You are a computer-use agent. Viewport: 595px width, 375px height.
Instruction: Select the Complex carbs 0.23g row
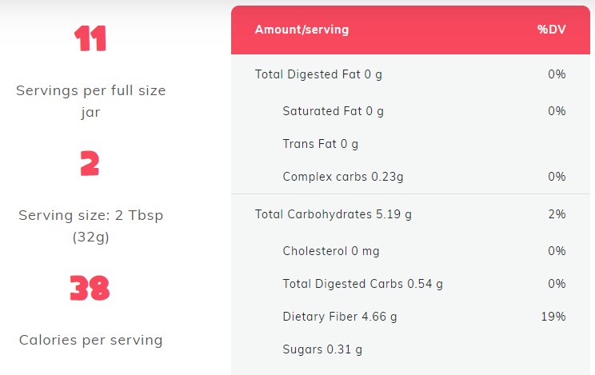(x=338, y=177)
